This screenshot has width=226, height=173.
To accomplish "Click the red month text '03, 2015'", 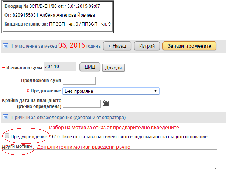I will pyautogui.click(x=72, y=45).
